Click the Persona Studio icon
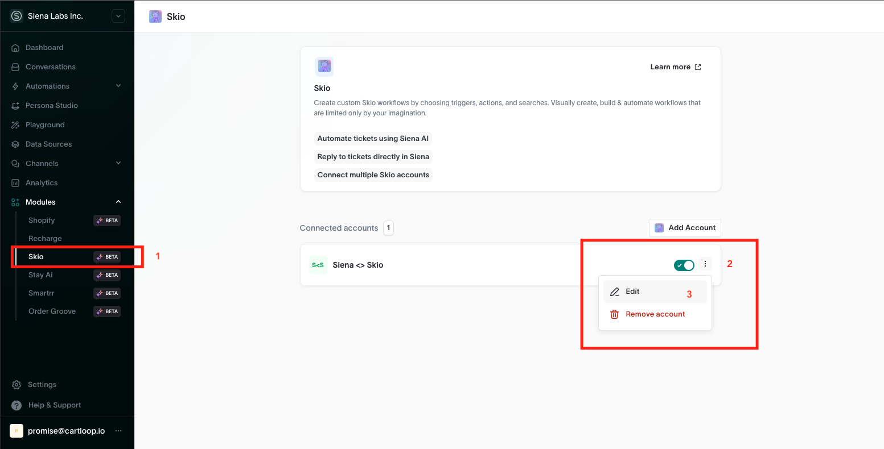884x449 pixels. click(16, 106)
